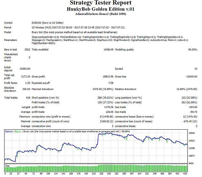Click absolute drawdown value '306.00'
The width and height of the screenshot is (202, 177).
[x=26, y=89]
